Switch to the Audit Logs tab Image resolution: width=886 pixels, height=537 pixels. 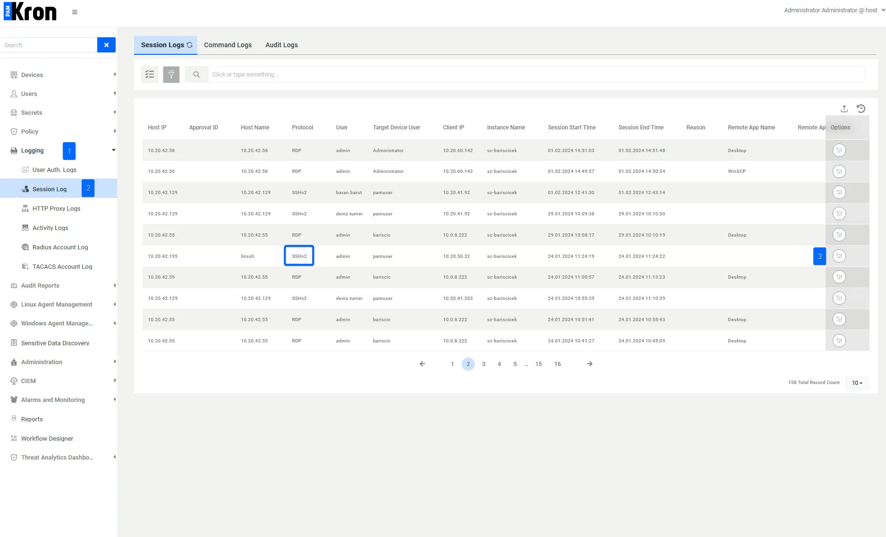click(281, 45)
